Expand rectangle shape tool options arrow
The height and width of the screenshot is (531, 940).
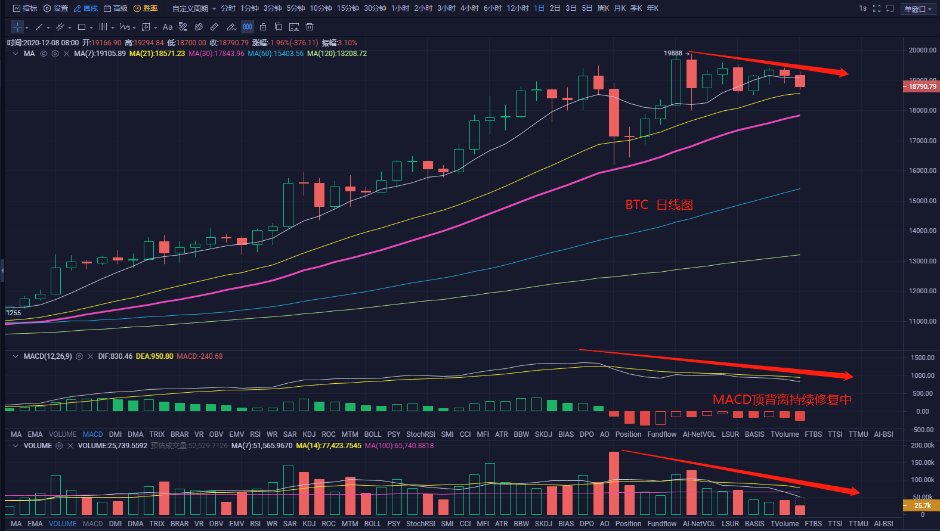[91, 27]
